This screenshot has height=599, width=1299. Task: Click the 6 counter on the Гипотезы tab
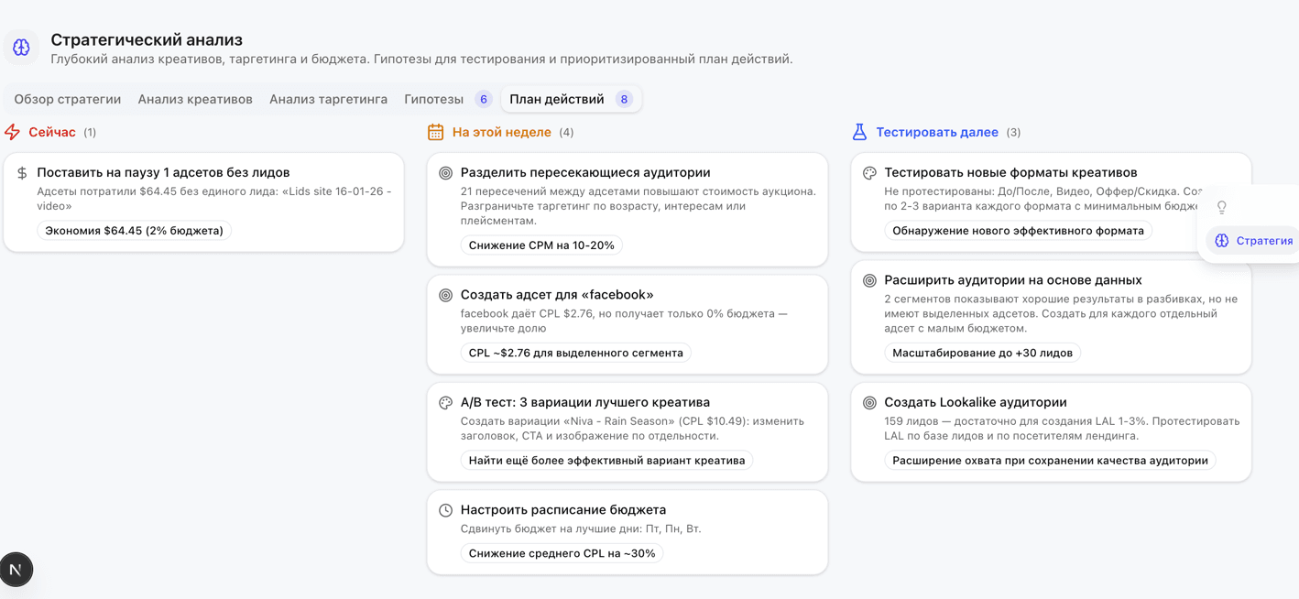coord(483,98)
